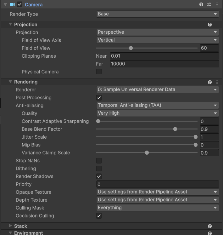Screen dimensions: 223x235
Task: Collapse the Projection section header
Action: 10,25
